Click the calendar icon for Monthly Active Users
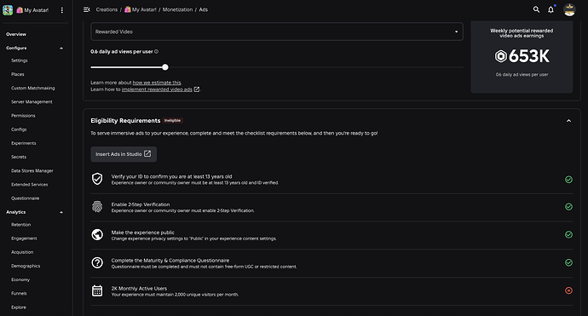The image size is (588, 316). (x=97, y=290)
